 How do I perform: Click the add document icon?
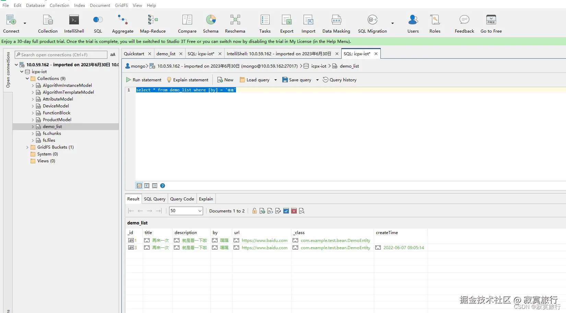pyautogui.click(x=262, y=211)
